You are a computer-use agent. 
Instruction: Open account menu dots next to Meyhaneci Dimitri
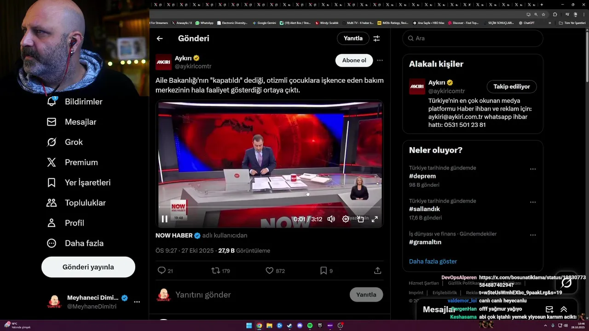tap(137, 302)
